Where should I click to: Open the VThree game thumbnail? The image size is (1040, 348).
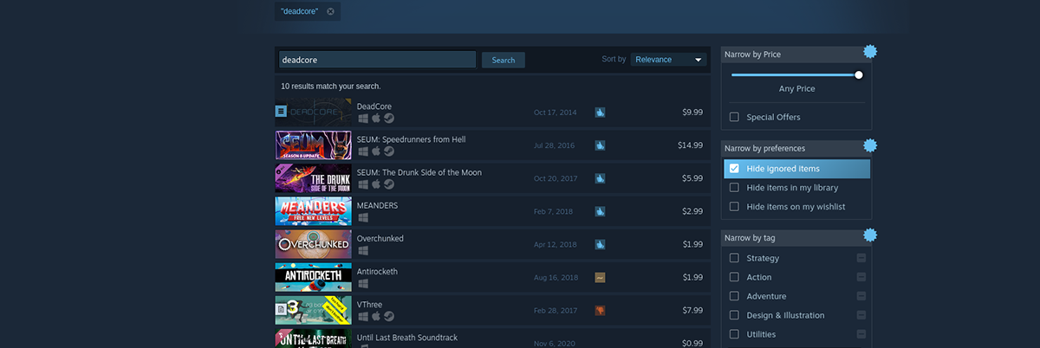(x=313, y=310)
